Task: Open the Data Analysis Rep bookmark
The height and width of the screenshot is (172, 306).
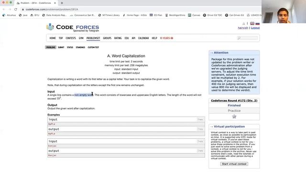Action: pyautogui.click(x=55, y=15)
